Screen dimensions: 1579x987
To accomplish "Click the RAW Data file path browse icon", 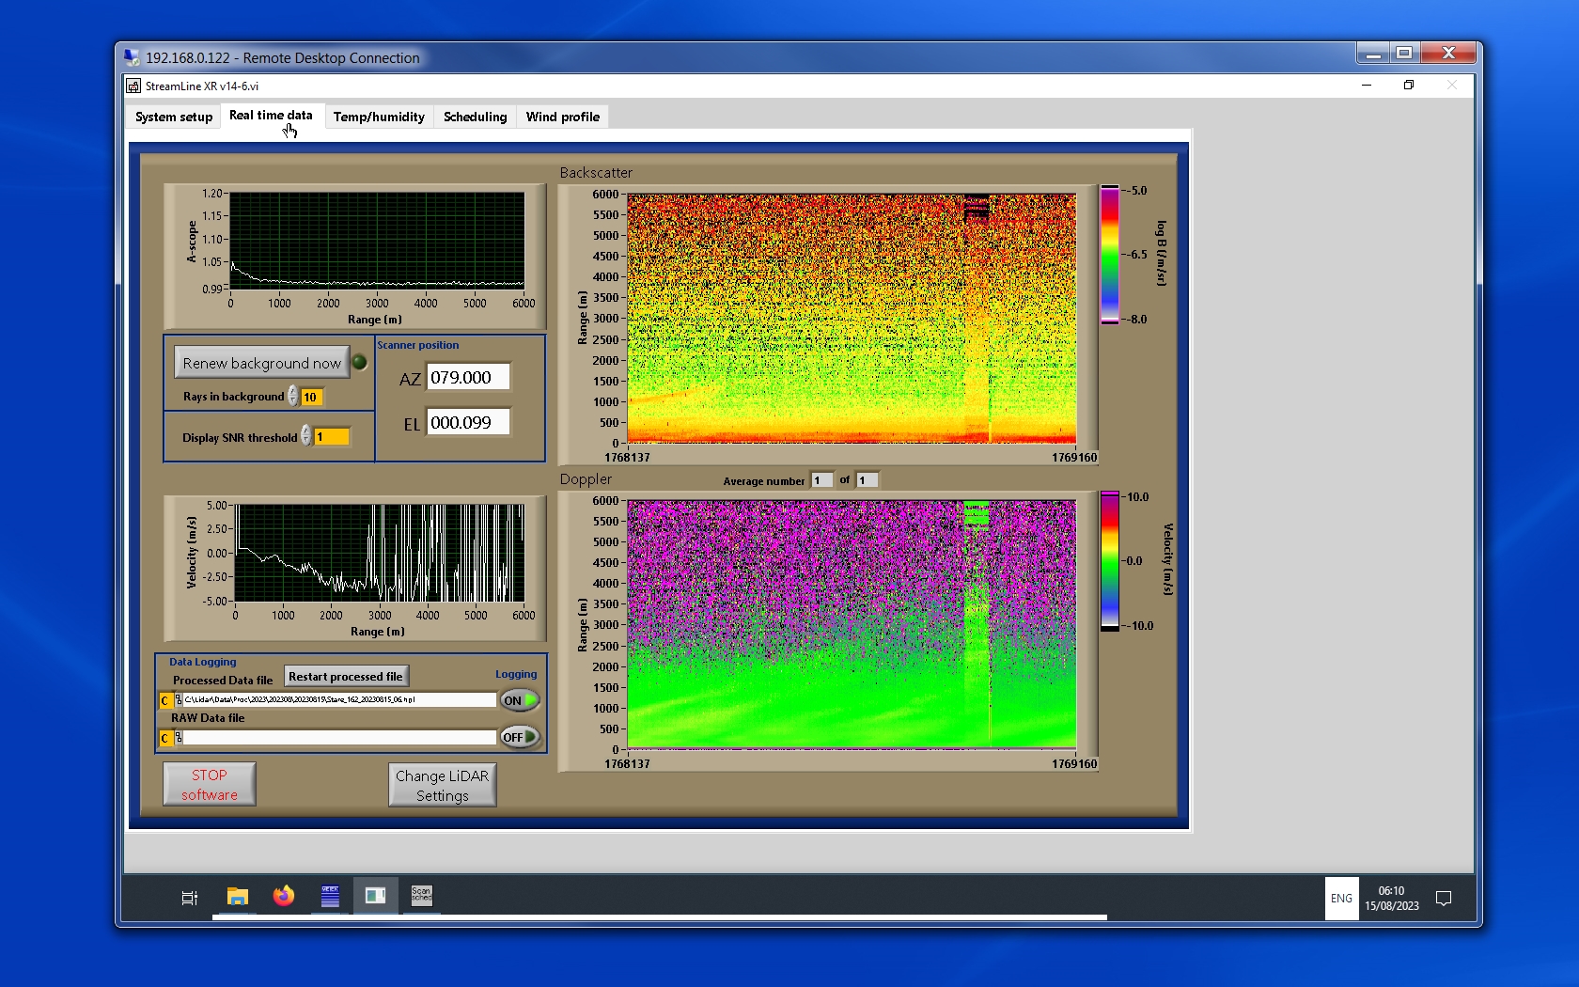I will coord(179,738).
